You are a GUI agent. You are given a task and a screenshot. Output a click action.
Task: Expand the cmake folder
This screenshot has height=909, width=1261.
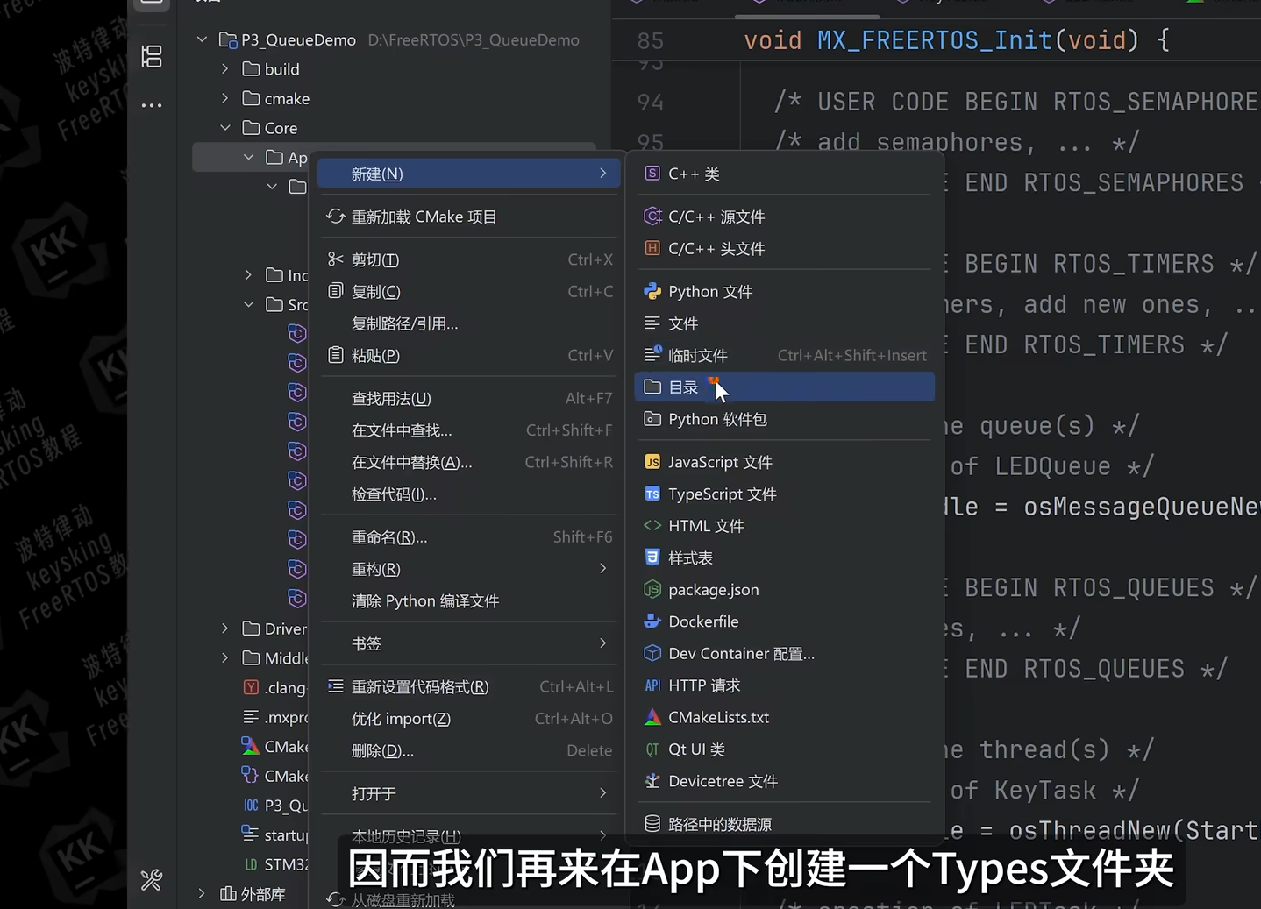coord(225,98)
